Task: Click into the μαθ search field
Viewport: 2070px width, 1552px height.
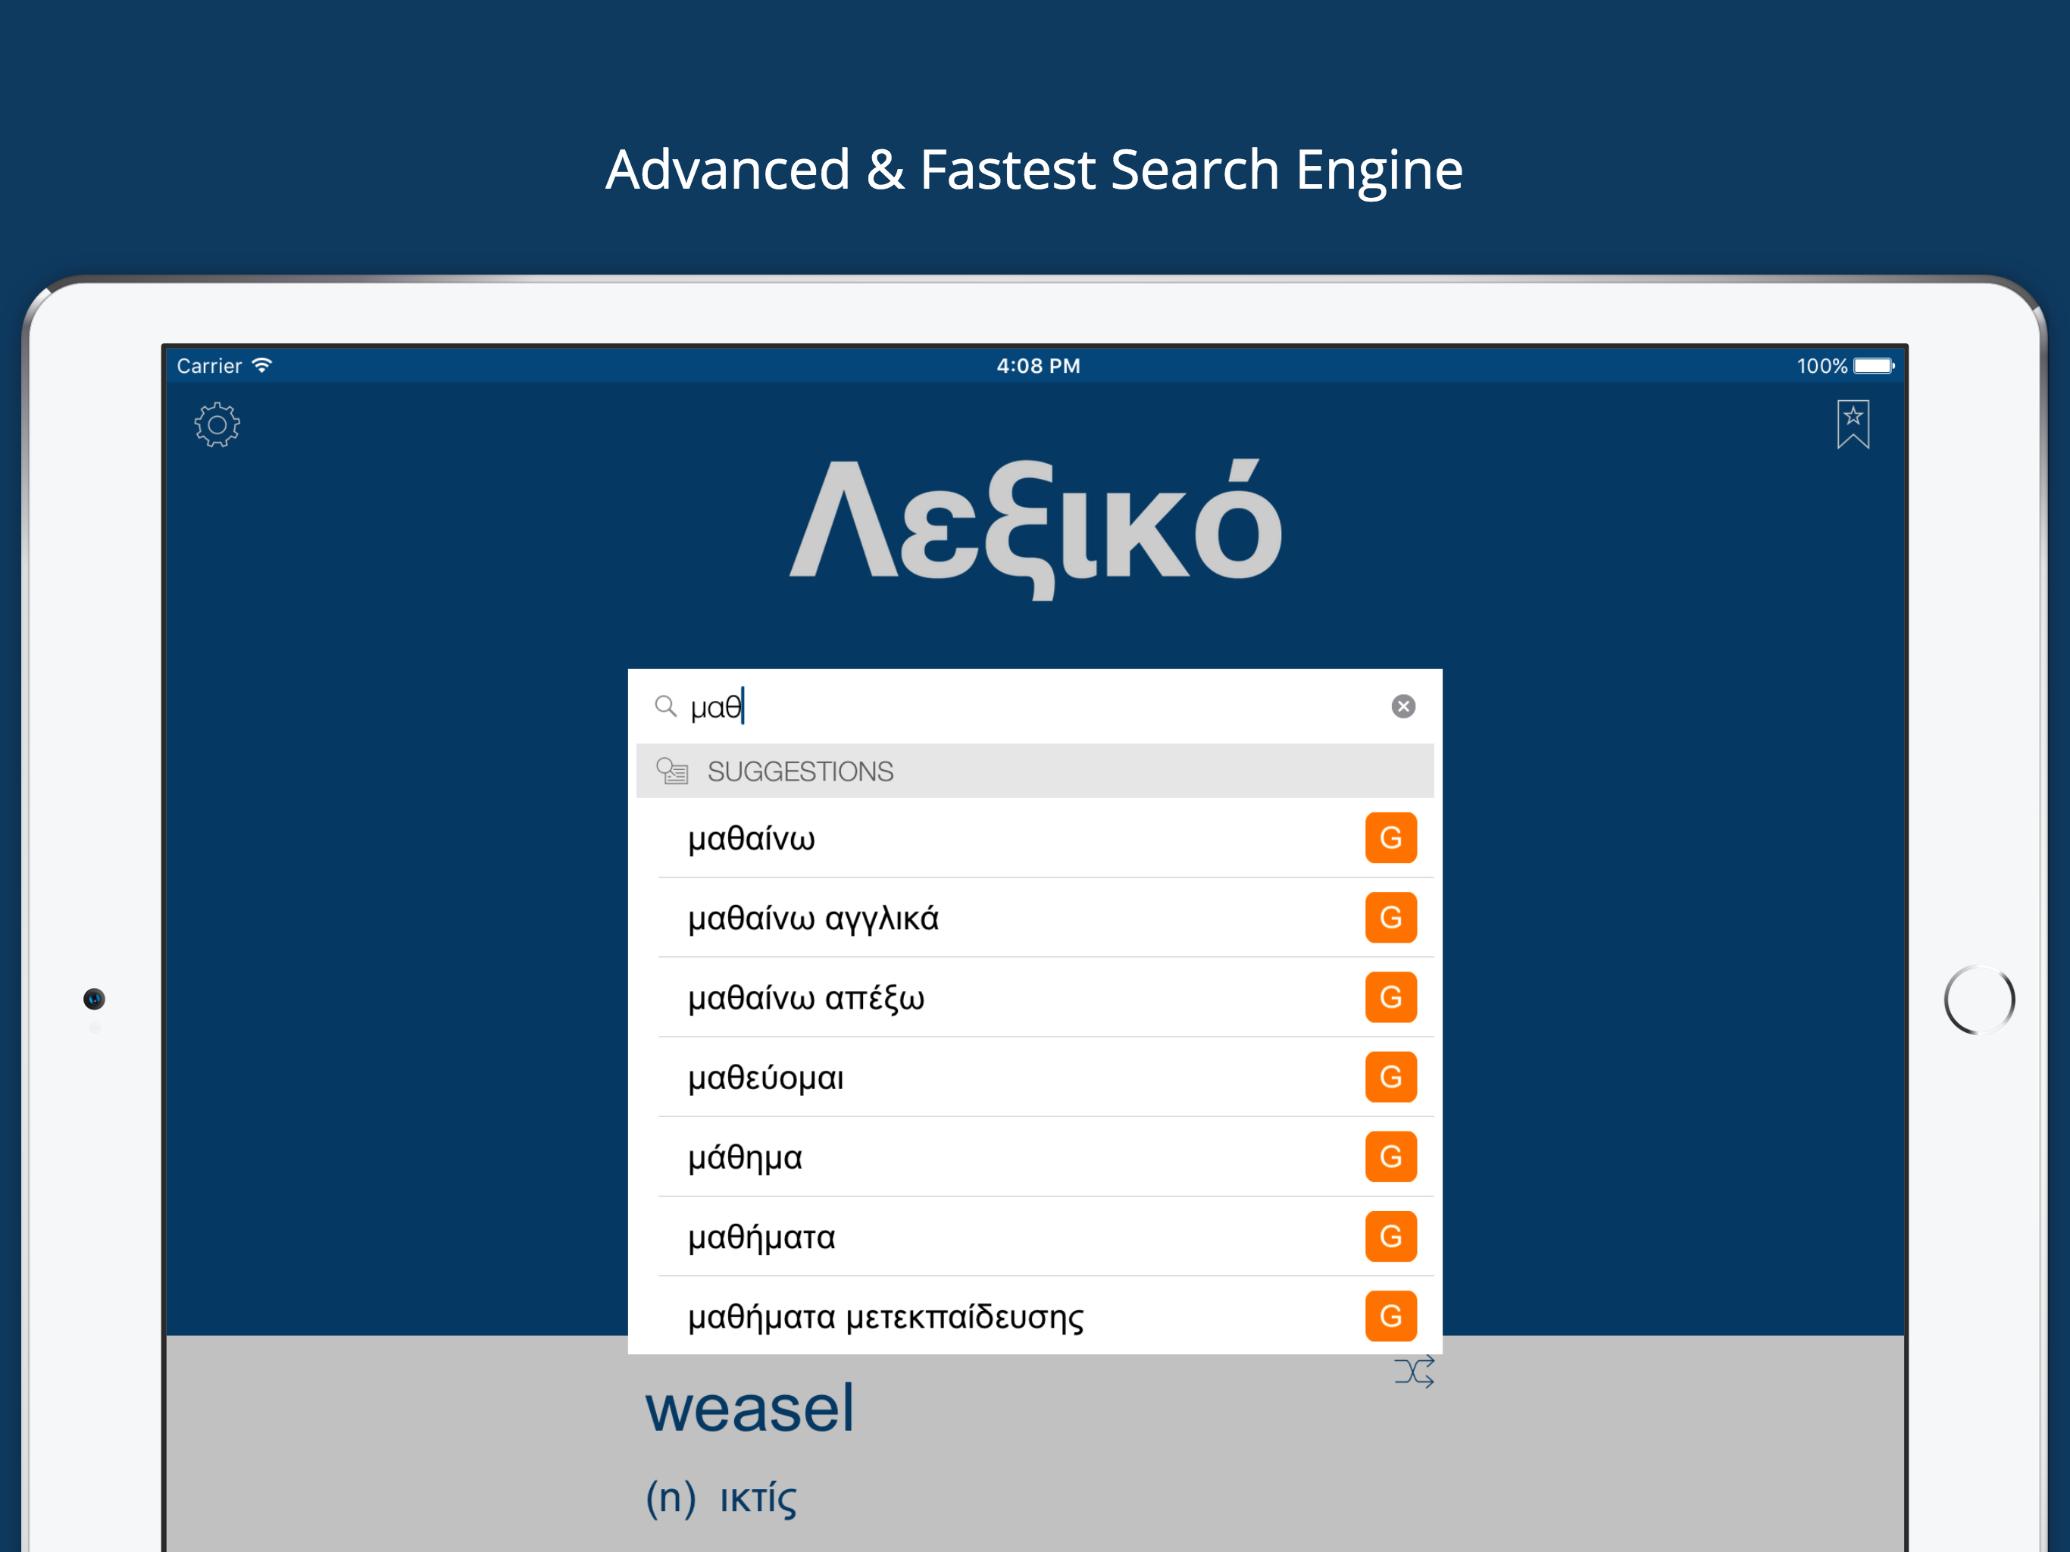Action: 1034,706
